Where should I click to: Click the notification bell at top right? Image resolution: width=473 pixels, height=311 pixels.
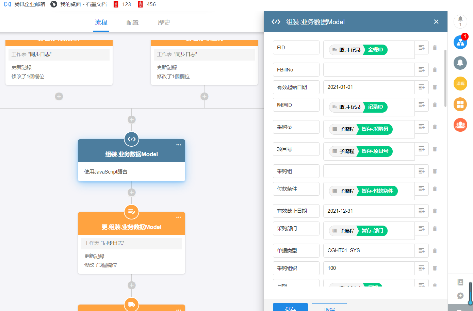click(460, 20)
